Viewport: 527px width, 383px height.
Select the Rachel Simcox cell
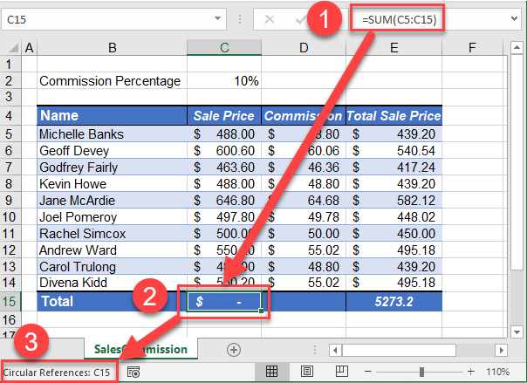tap(112, 234)
